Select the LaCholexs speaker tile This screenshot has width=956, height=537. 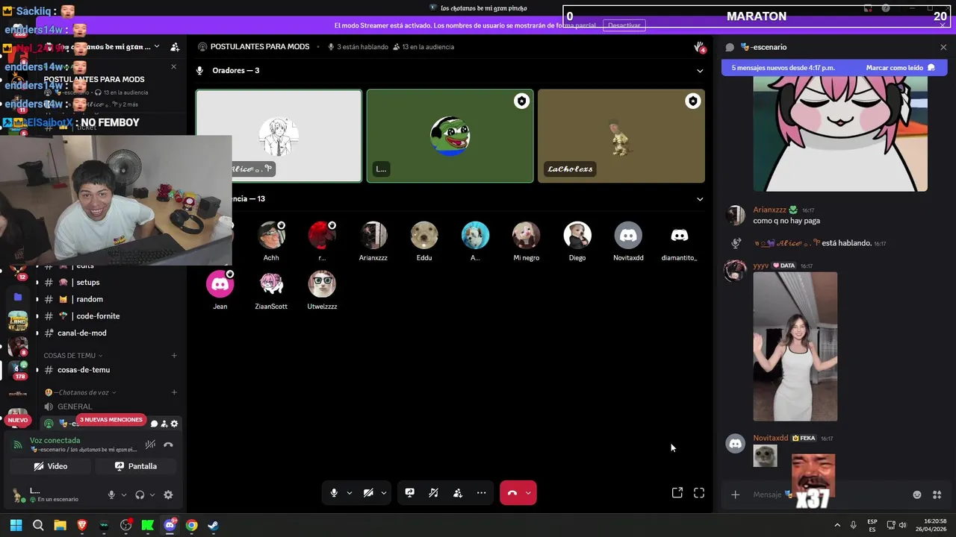pos(621,136)
